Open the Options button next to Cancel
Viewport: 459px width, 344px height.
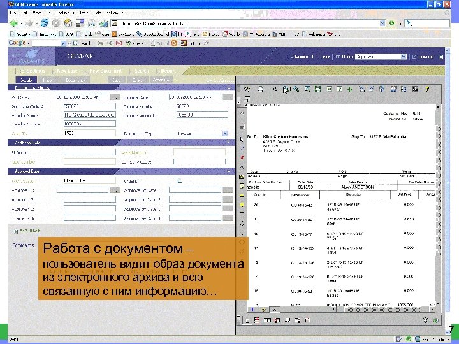(161, 80)
